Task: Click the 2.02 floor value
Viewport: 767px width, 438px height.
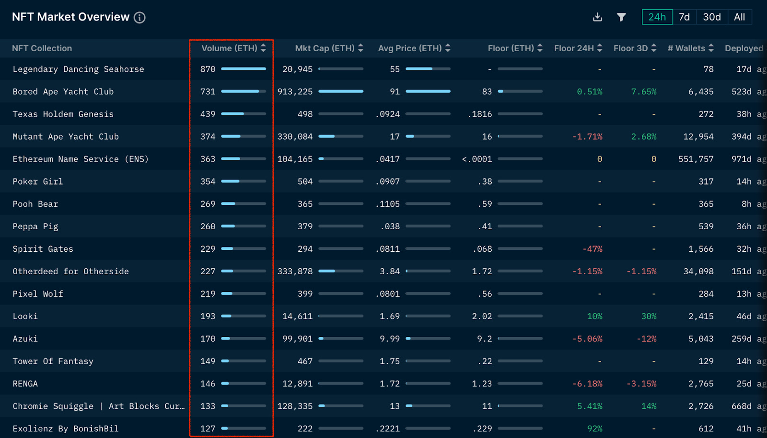Action: tap(482, 316)
